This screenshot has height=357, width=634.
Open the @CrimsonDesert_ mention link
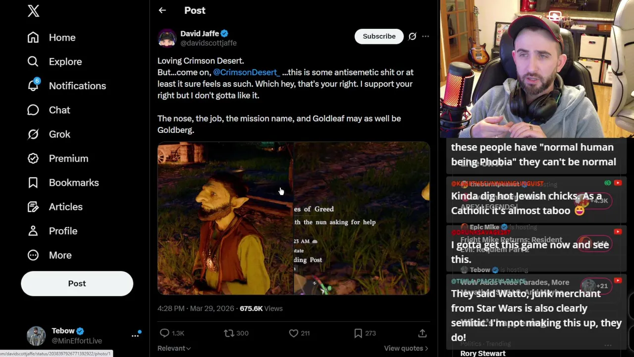click(246, 72)
